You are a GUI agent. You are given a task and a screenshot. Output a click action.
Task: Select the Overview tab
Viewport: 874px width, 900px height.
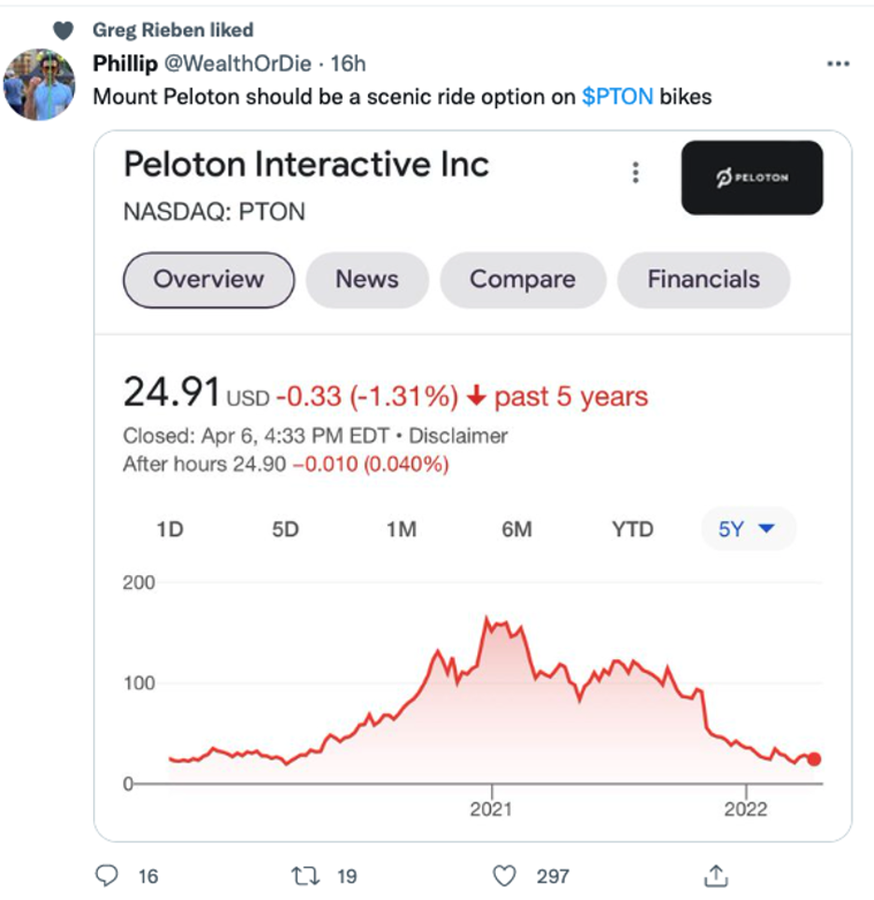(208, 279)
